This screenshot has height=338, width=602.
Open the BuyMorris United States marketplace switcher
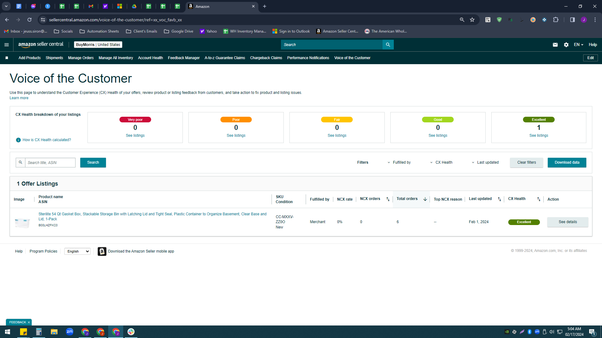coord(98,45)
